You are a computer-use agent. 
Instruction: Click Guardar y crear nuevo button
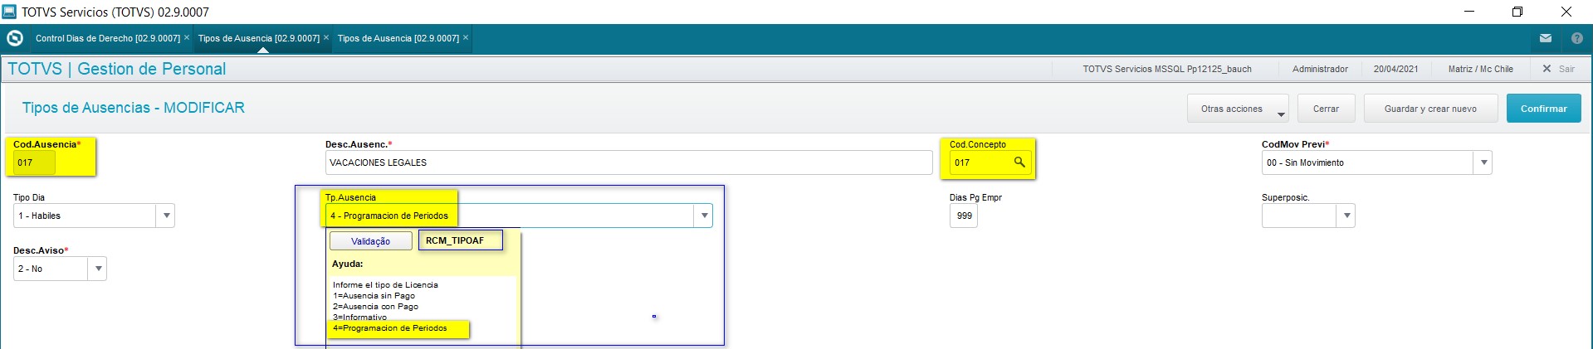[1430, 109]
